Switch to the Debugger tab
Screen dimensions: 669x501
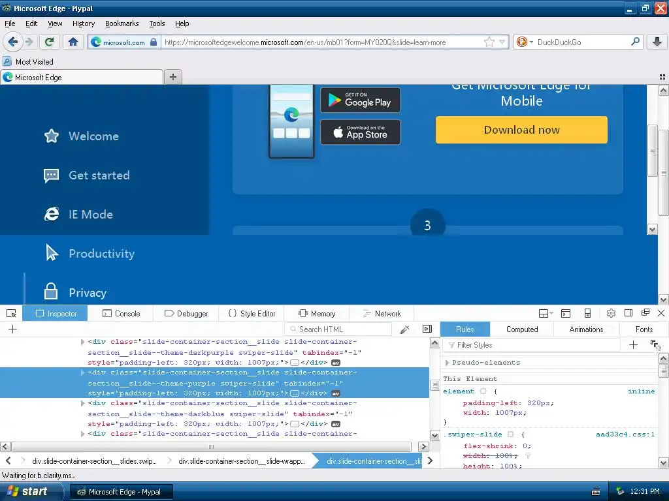(x=186, y=314)
